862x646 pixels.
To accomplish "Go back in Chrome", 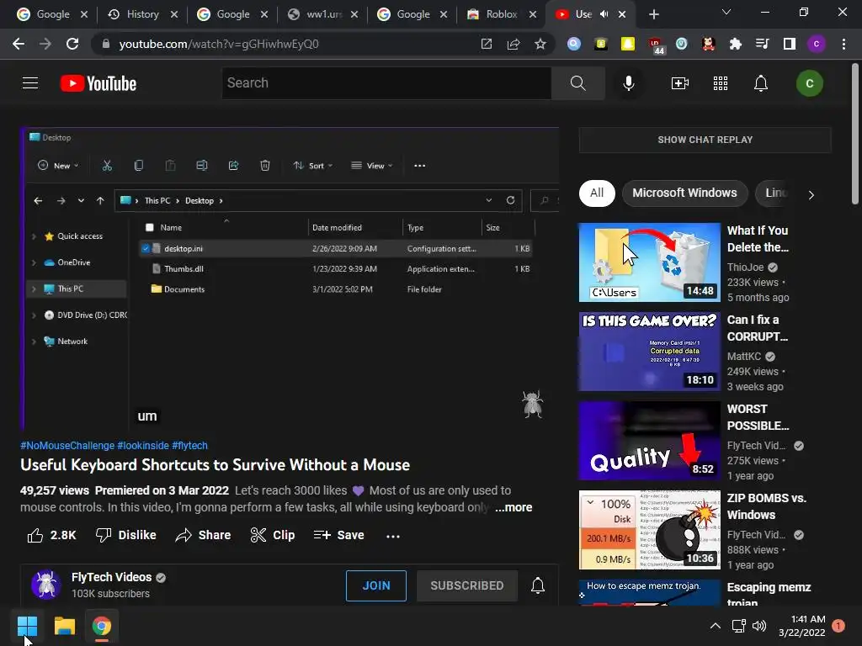I will (19, 44).
